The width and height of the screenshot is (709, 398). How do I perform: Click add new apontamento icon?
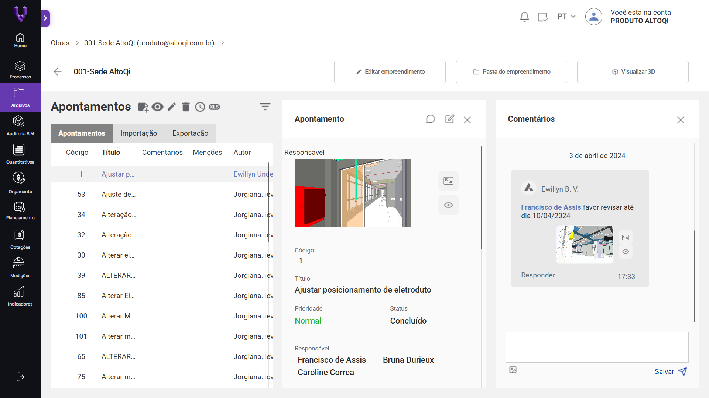[x=143, y=107]
